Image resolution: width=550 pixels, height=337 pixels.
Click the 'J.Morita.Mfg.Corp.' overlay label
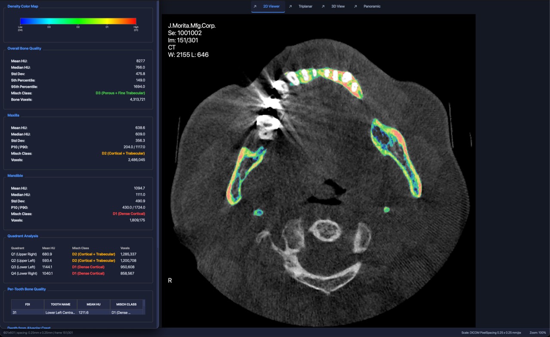[x=192, y=26]
